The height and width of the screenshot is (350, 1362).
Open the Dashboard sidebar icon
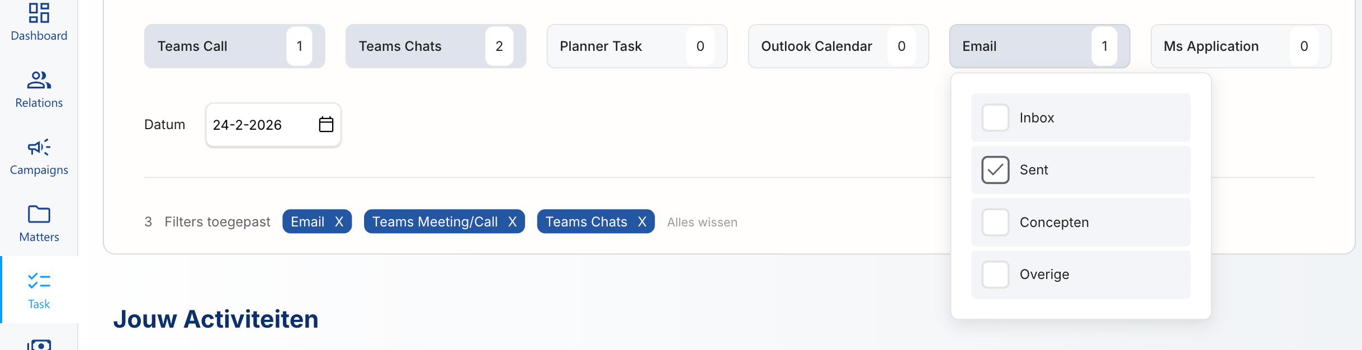(x=39, y=13)
